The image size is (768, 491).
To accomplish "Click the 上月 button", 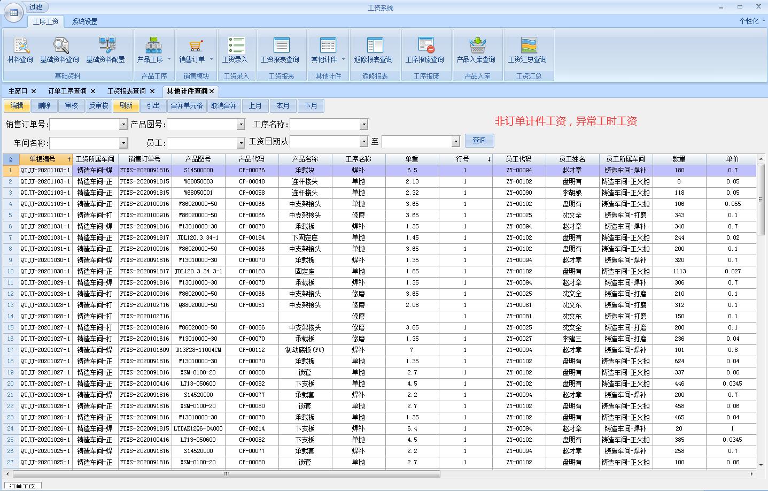I will pos(255,106).
